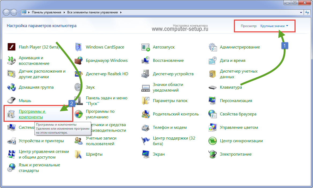
Task: Open the Брандмауэр Windows brick wall icon
Action: pyautogui.click(x=78, y=61)
